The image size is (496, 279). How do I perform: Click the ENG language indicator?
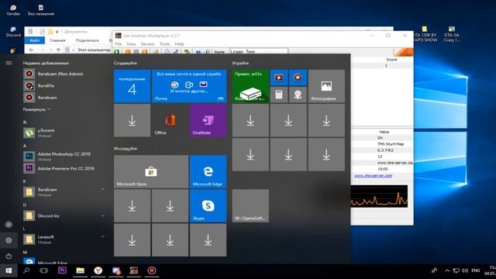tap(475, 270)
